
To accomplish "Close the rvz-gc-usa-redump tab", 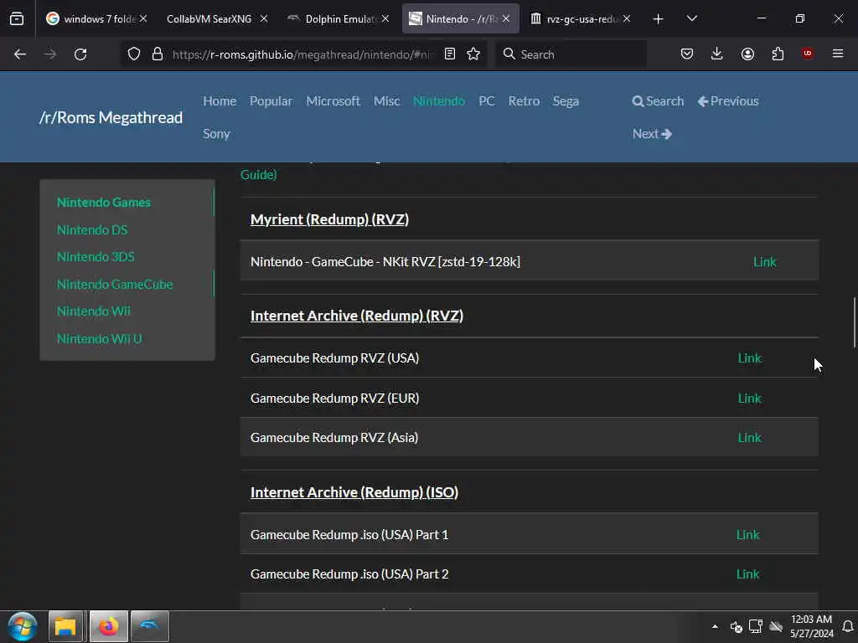I will [627, 18].
